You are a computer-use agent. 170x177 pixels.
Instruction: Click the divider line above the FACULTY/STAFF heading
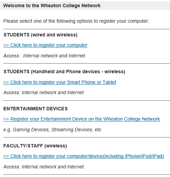point(87,137)
